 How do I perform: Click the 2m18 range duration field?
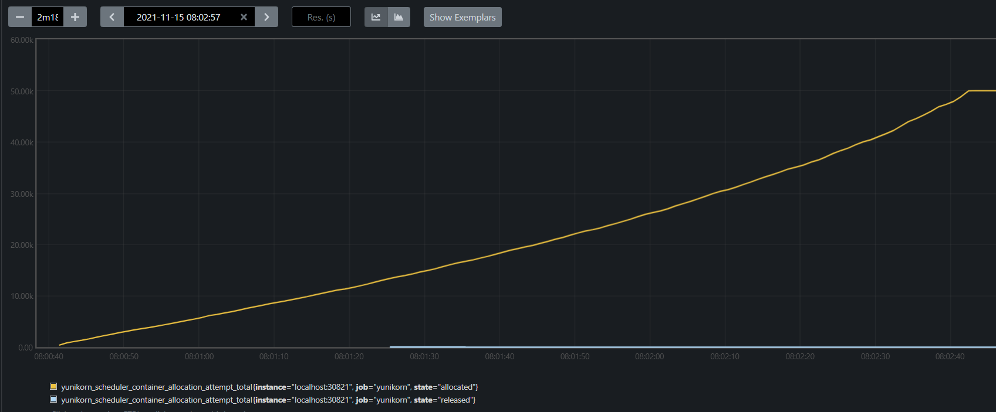click(48, 17)
